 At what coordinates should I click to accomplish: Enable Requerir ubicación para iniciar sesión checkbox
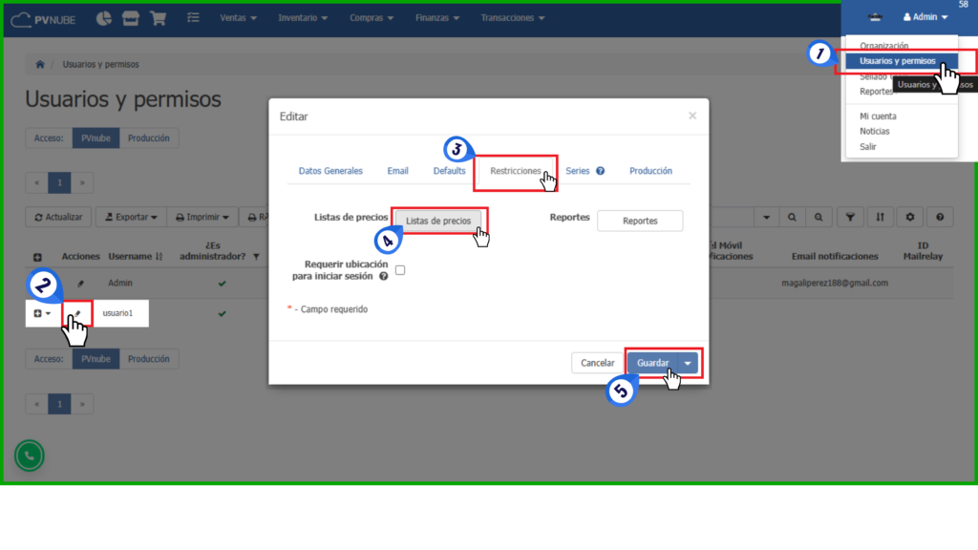[x=400, y=270]
